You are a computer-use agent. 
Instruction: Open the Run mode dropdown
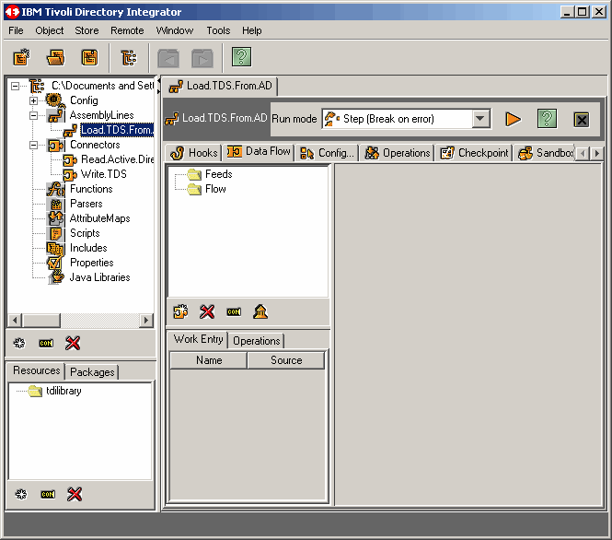click(480, 119)
